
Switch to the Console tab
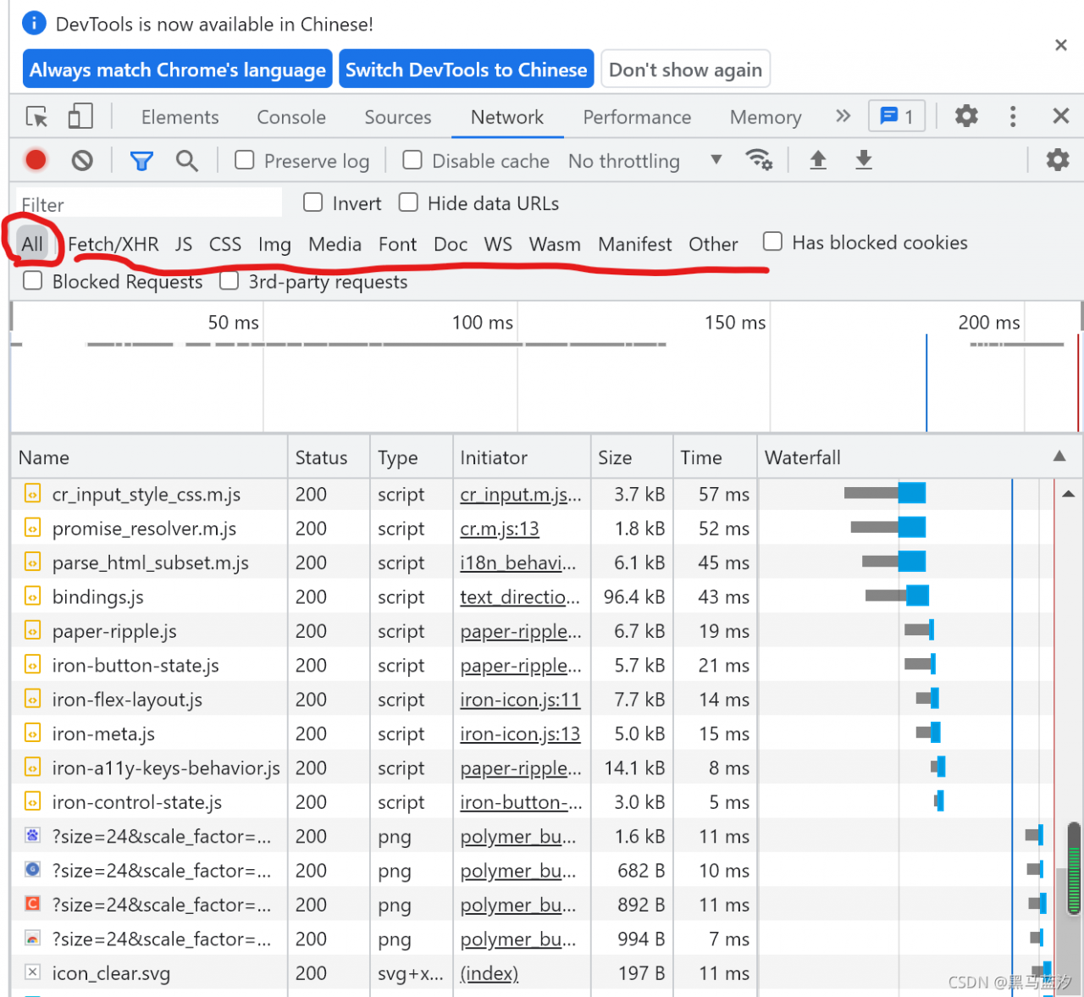tap(291, 117)
